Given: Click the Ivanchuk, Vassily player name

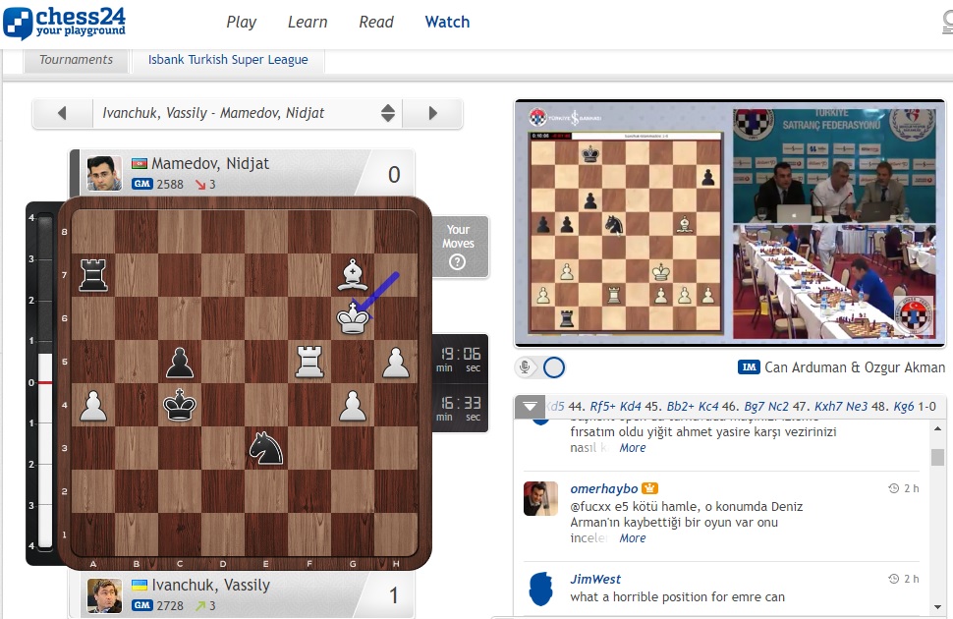Looking at the screenshot, I should [x=211, y=585].
